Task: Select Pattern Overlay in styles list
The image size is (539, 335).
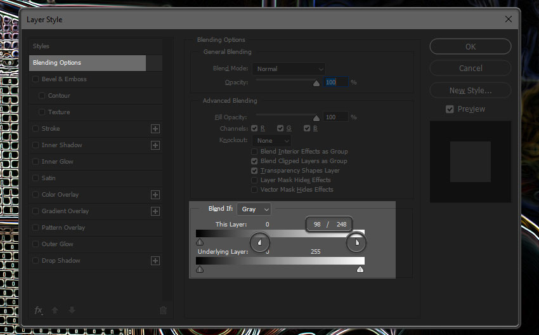Action: tap(63, 228)
